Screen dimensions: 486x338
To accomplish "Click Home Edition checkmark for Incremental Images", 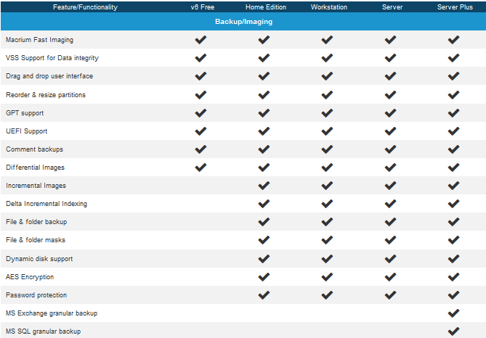I will click(x=264, y=186).
